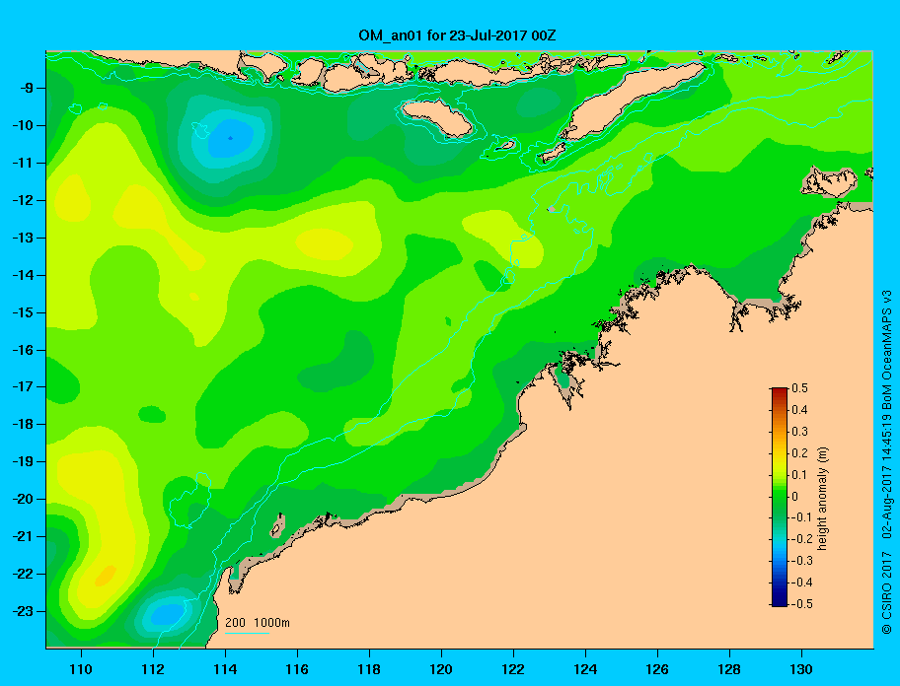Select the "120" longitude axis label
900x686 pixels.
click(x=441, y=669)
